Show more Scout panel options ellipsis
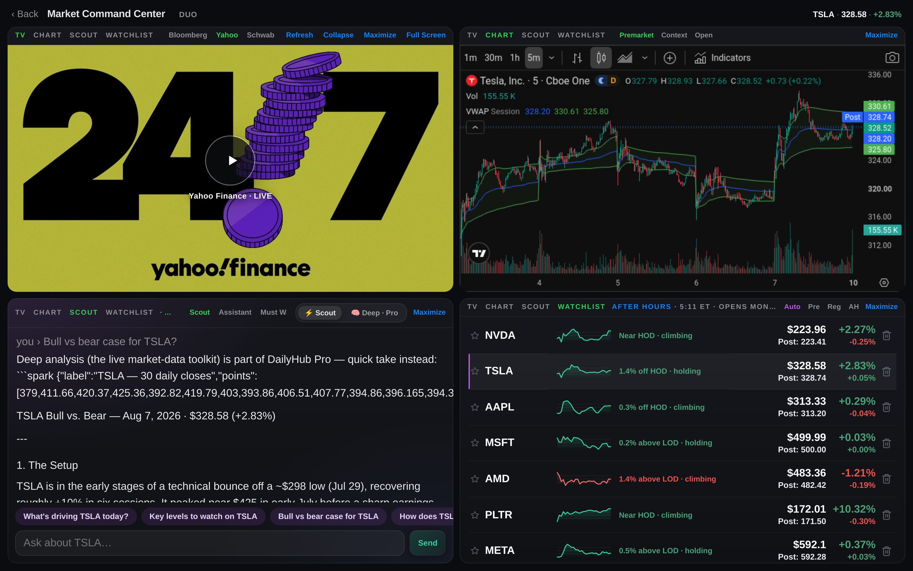 pos(165,312)
